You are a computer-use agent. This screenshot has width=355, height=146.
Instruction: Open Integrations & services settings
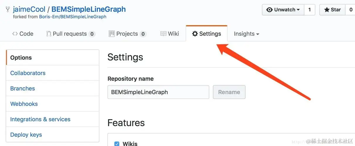coord(40,119)
